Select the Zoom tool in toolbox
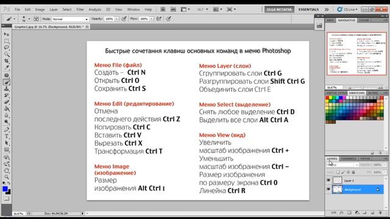This screenshot has height=219, width=390. click(x=7, y=177)
